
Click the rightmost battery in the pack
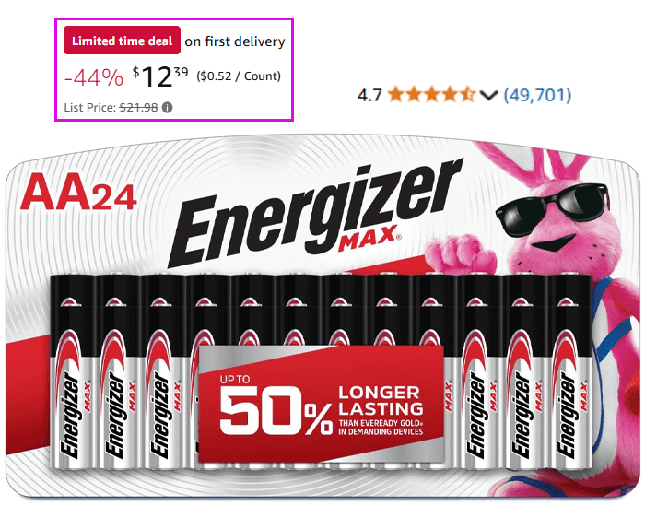pyautogui.click(x=570, y=372)
